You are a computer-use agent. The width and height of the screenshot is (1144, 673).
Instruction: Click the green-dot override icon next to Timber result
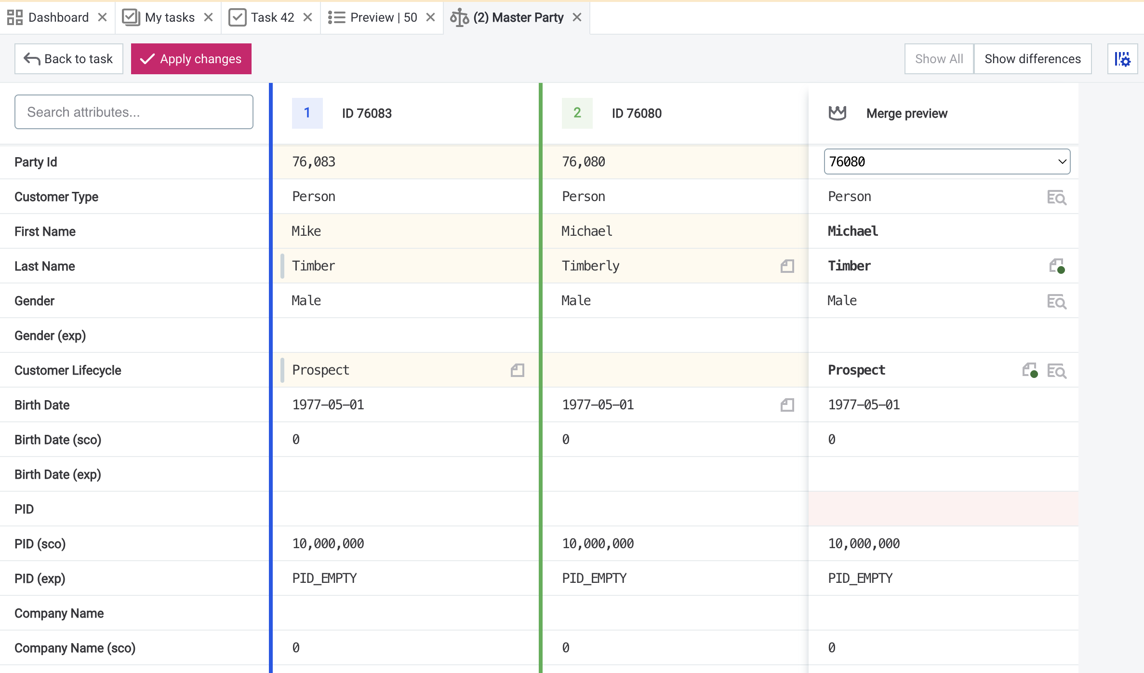[x=1058, y=266]
